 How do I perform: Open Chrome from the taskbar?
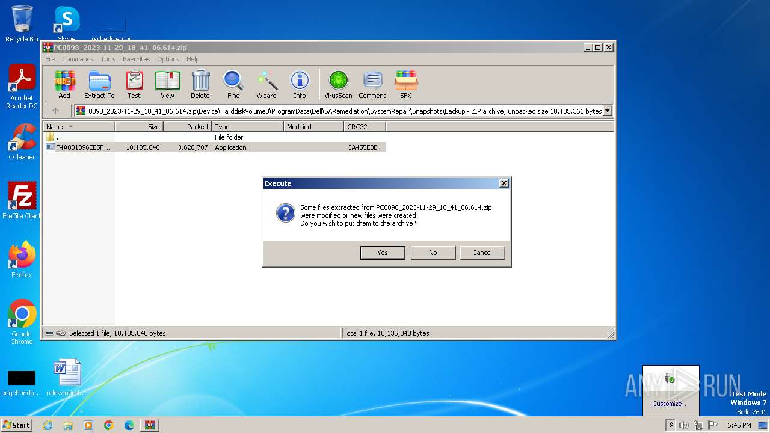pos(109,425)
